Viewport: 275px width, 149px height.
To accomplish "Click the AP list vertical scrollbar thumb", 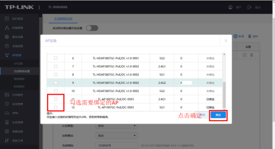I will pos(224,95).
